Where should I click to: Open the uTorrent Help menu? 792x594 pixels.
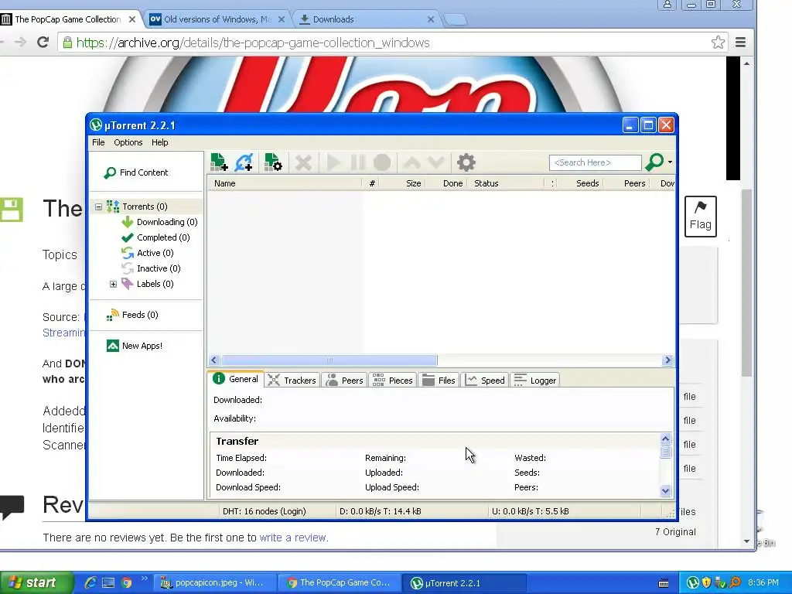[x=159, y=142]
